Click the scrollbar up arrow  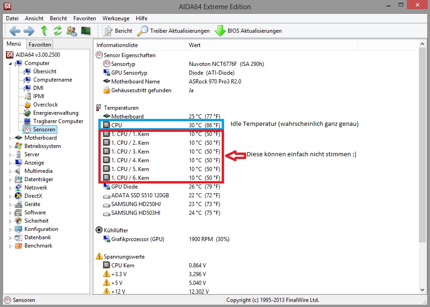point(422,44)
